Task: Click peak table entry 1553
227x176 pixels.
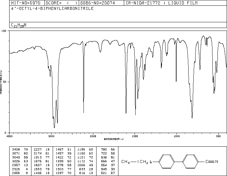Action: (38, 169)
